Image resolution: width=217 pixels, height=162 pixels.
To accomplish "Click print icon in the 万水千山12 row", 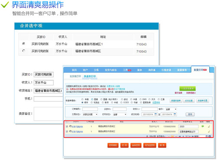I will 70,126.
